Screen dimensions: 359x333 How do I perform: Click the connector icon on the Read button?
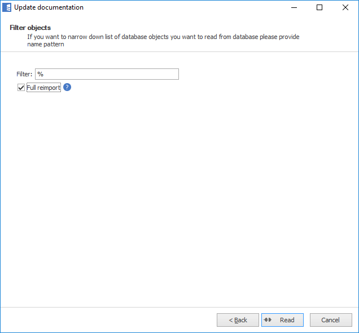click(269, 320)
